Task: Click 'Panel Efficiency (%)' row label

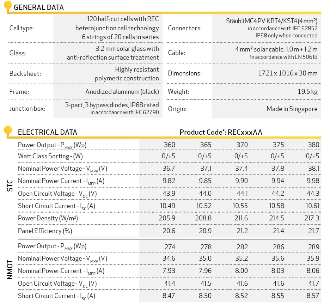Action: tap(45, 231)
